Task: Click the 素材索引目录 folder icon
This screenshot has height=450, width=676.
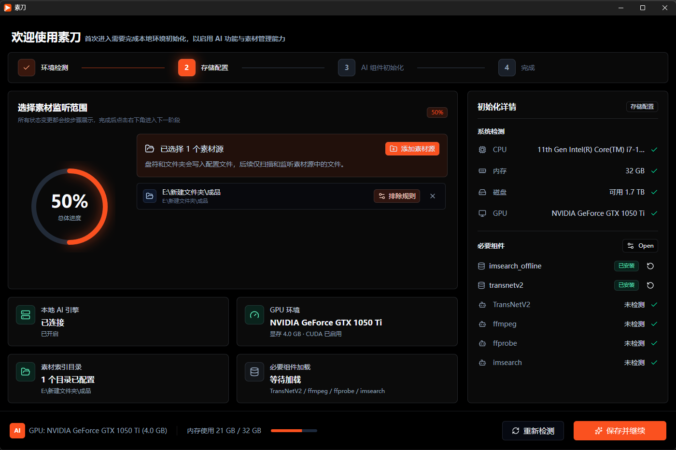Action: pos(26,372)
